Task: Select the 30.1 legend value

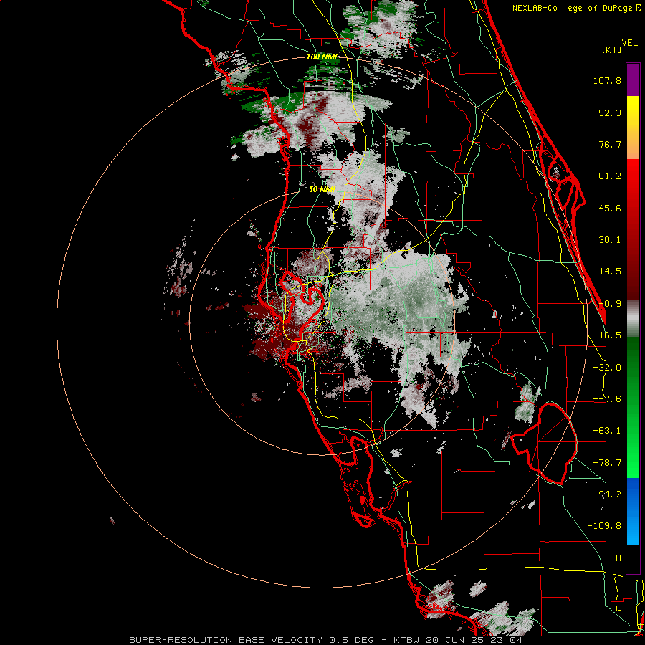Action: pos(610,240)
